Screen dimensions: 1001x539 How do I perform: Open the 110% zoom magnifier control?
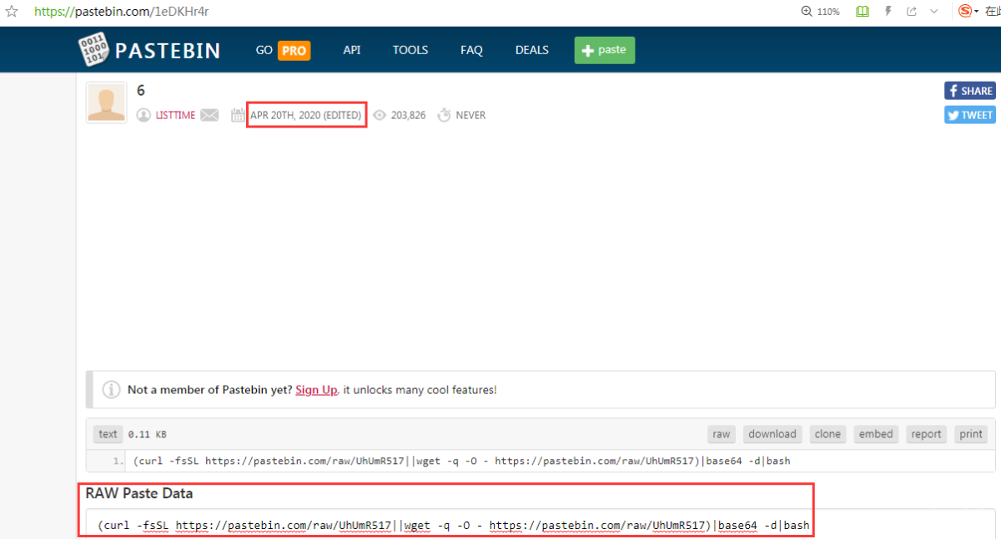pyautogui.click(x=820, y=12)
